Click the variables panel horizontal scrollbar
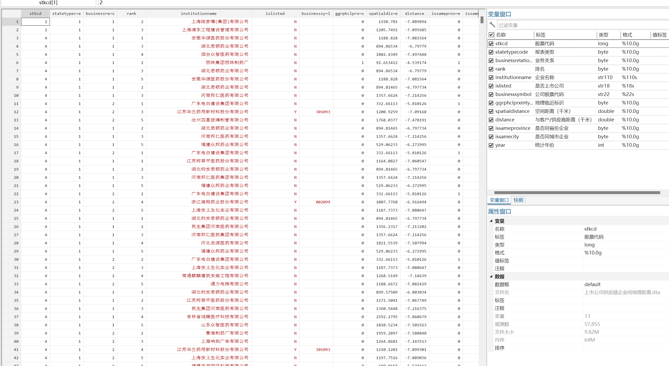669x366 pixels. pyautogui.click(x=577, y=193)
